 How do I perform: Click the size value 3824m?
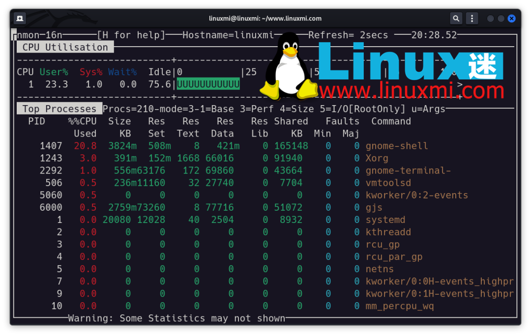click(x=122, y=146)
